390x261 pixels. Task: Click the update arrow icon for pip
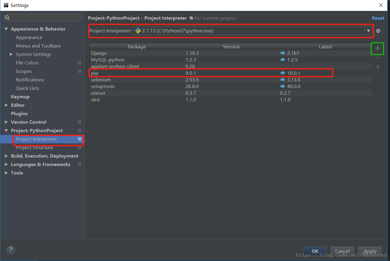point(283,73)
